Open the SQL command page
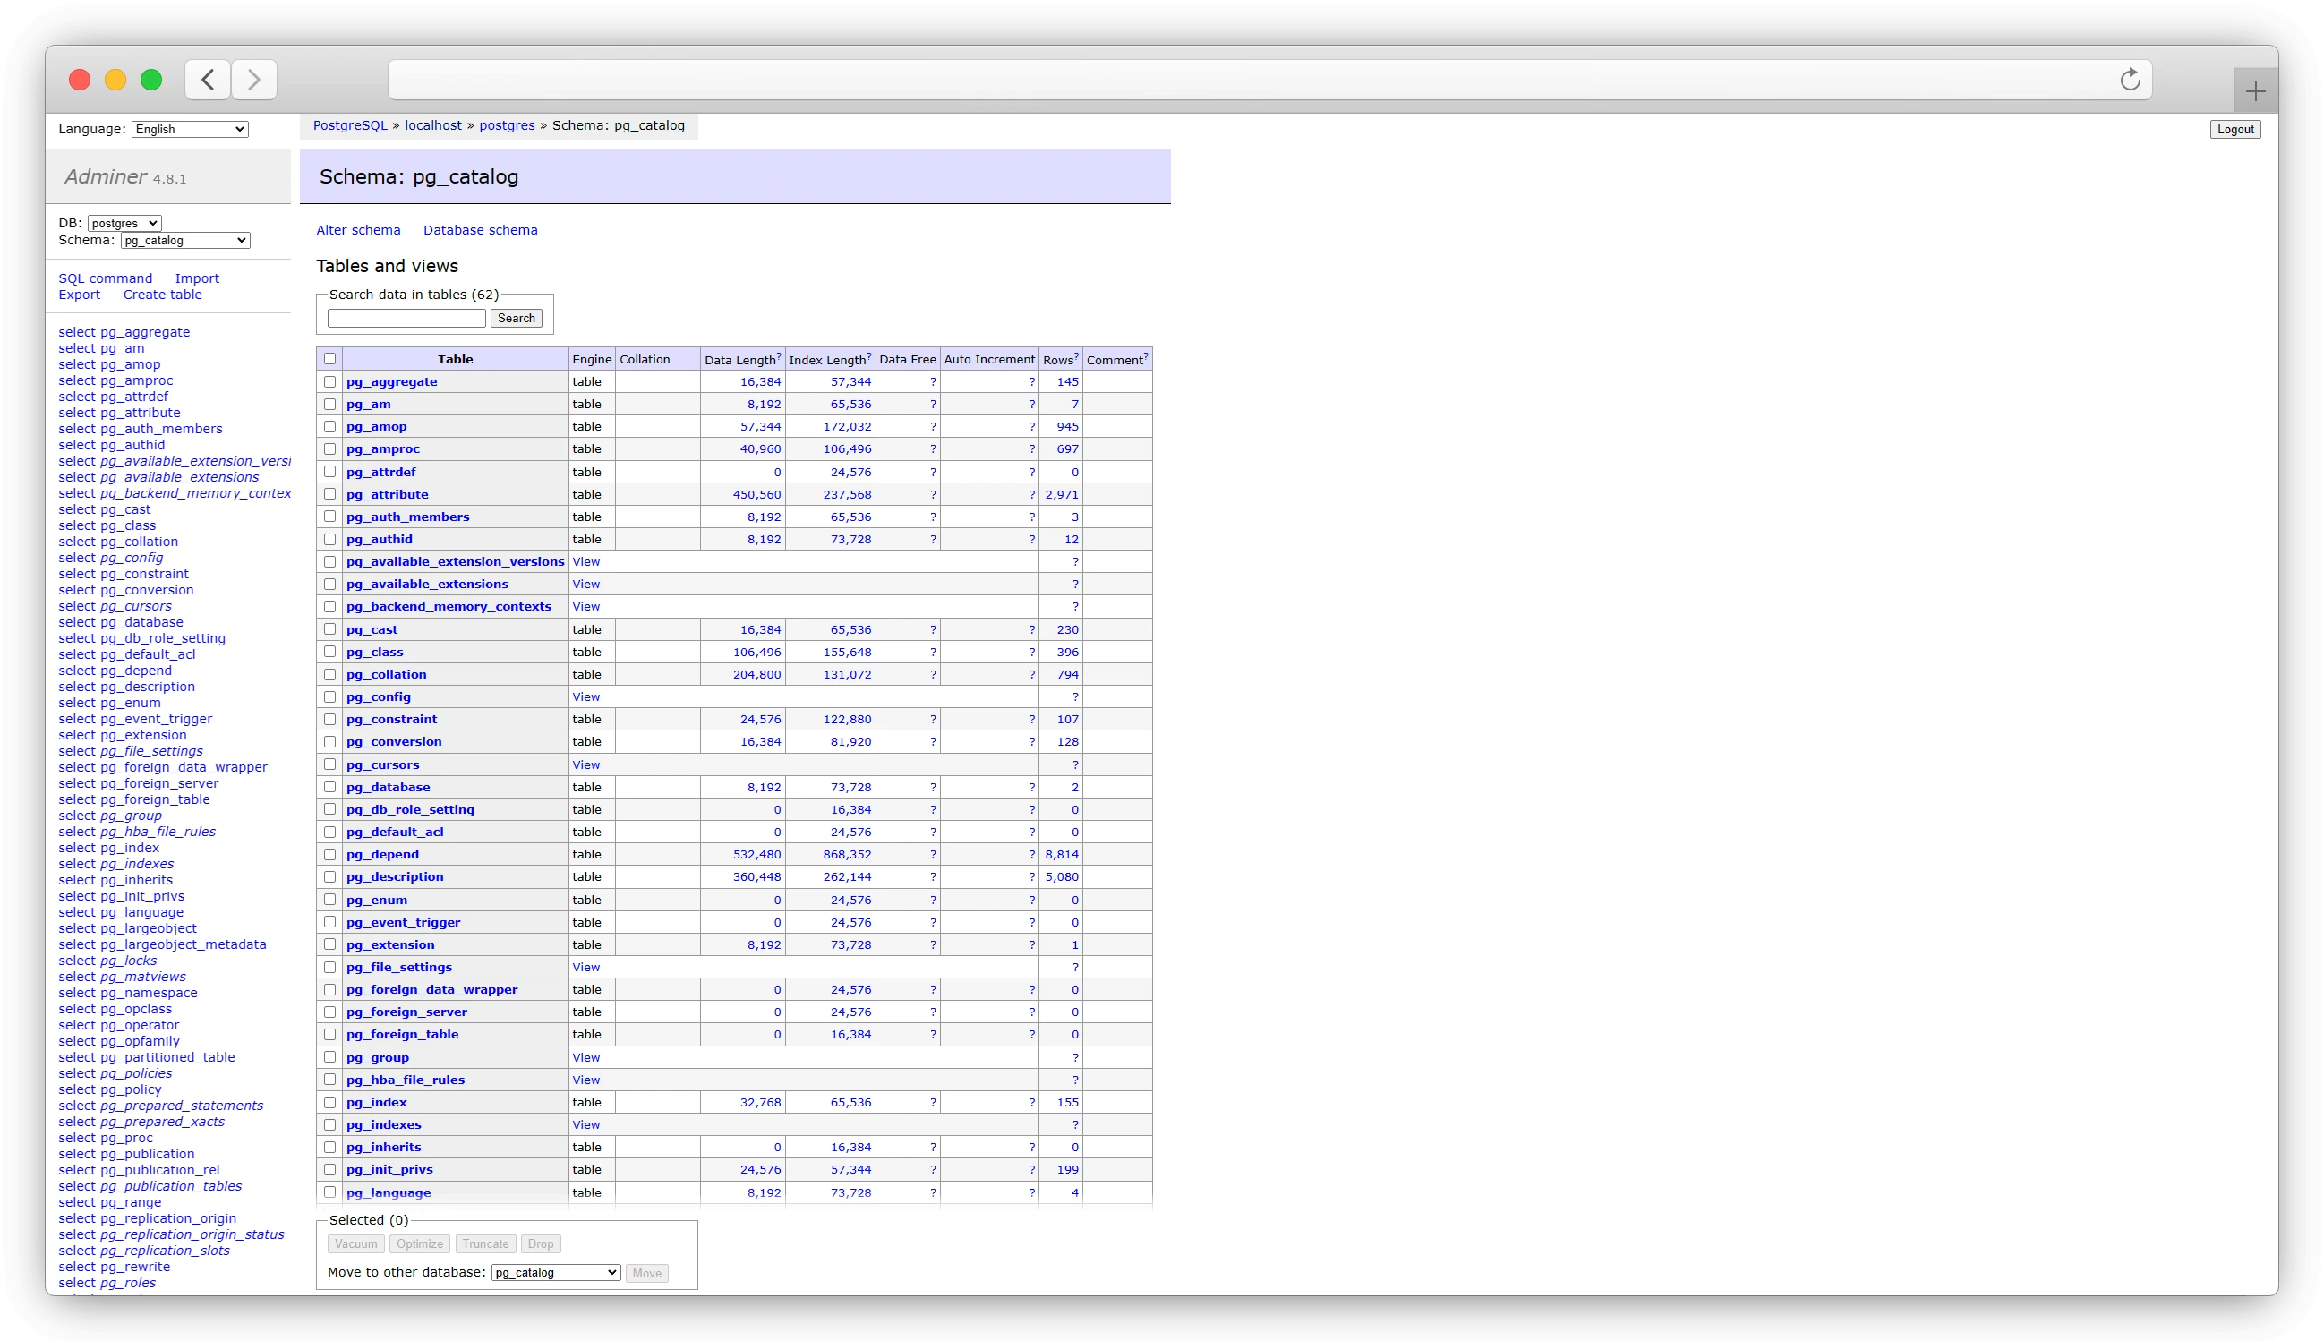 [x=105, y=278]
